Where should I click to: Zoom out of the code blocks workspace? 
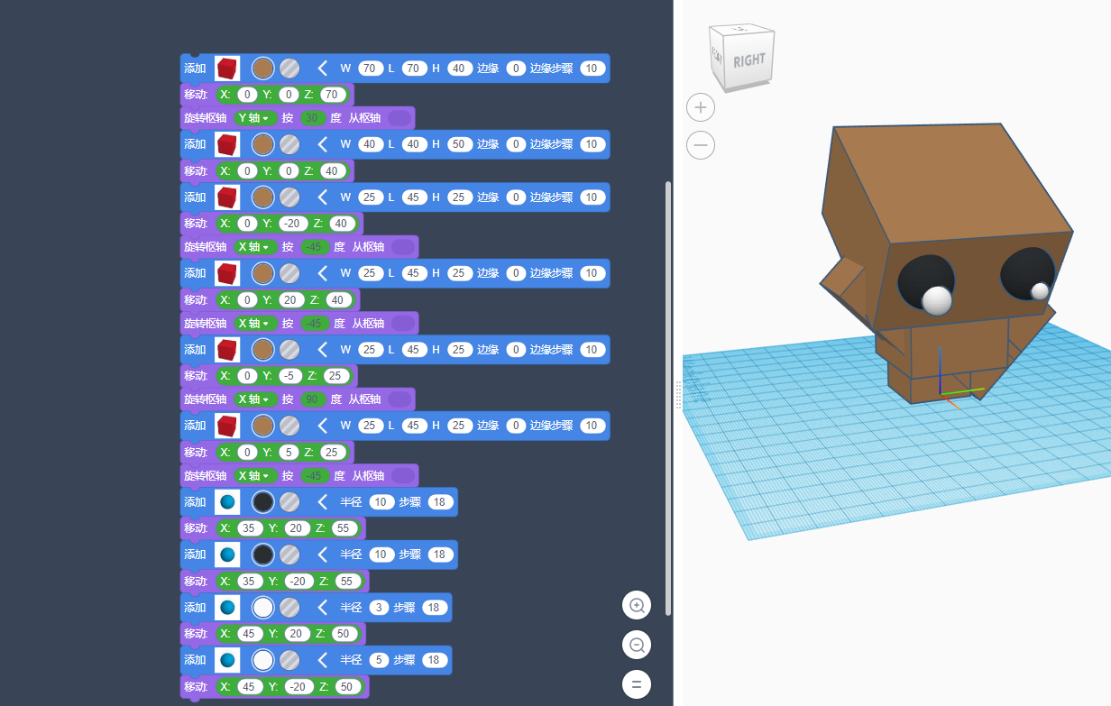click(637, 645)
